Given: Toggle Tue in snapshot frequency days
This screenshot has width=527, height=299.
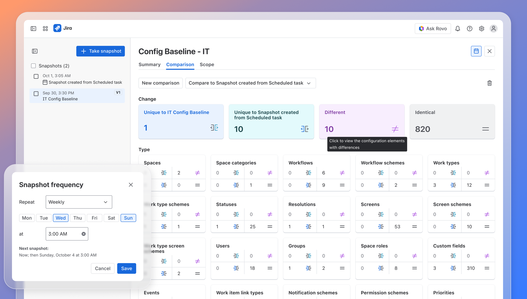Looking at the screenshot, I should click(x=44, y=218).
